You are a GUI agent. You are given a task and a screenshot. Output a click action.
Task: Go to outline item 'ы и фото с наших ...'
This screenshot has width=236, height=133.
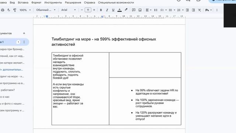coord(12,103)
